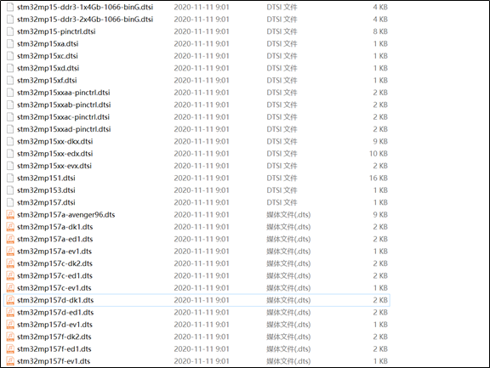490x368 pixels.
Task: Select the stm32mp157c-ev1.dts file name
Action: click(x=54, y=288)
